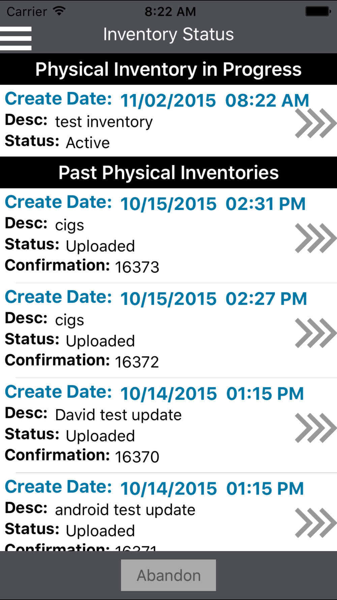Image resolution: width=337 pixels, height=600 pixels.
Task: Open test inventory via chevron arrows
Action: tap(316, 123)
